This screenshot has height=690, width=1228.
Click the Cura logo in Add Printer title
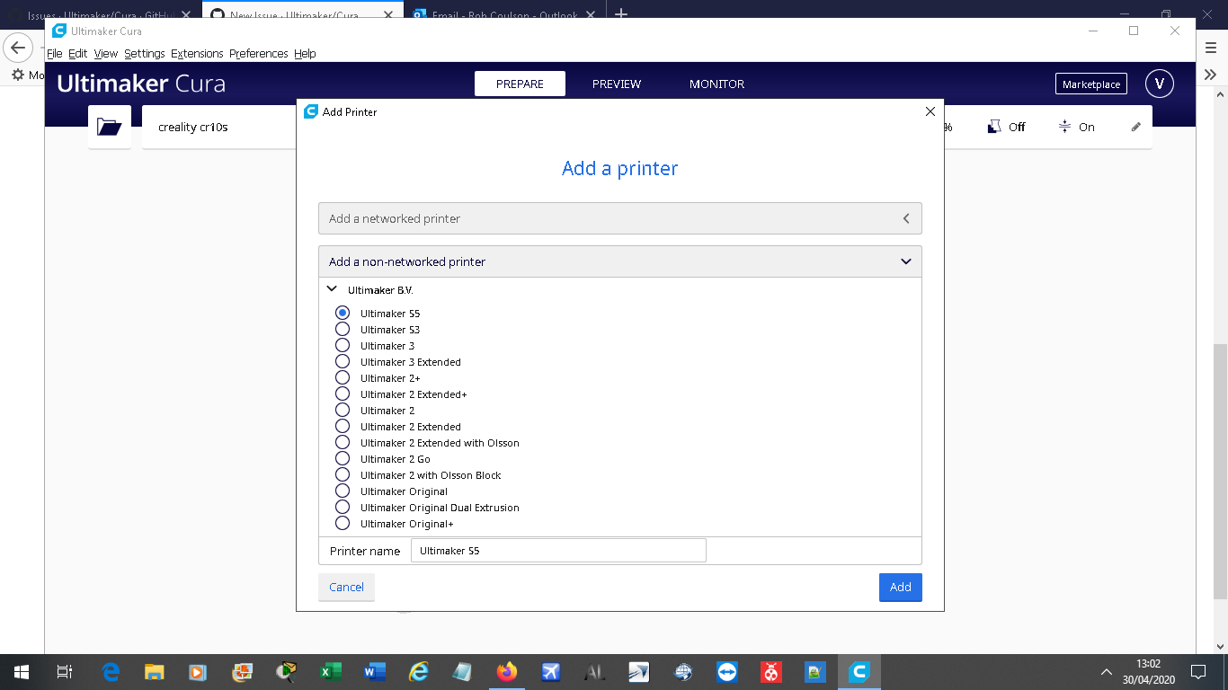311,111
